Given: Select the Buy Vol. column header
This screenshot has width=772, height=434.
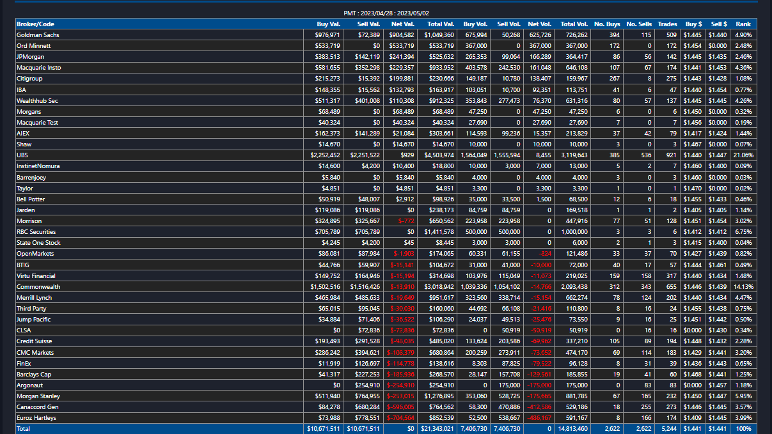Looking at the screenshot, I should click(475, 24).
